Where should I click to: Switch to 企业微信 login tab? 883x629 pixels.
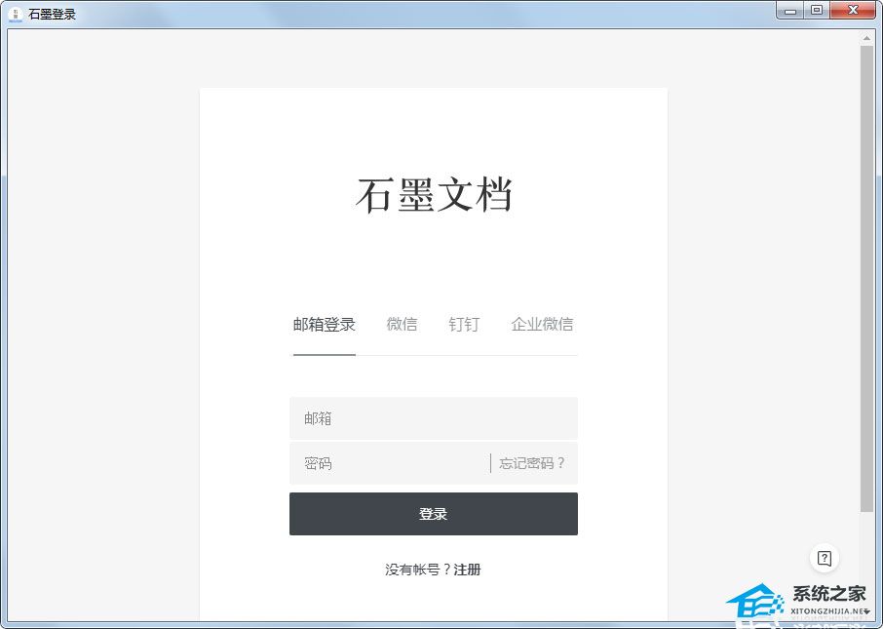(542, 324)
